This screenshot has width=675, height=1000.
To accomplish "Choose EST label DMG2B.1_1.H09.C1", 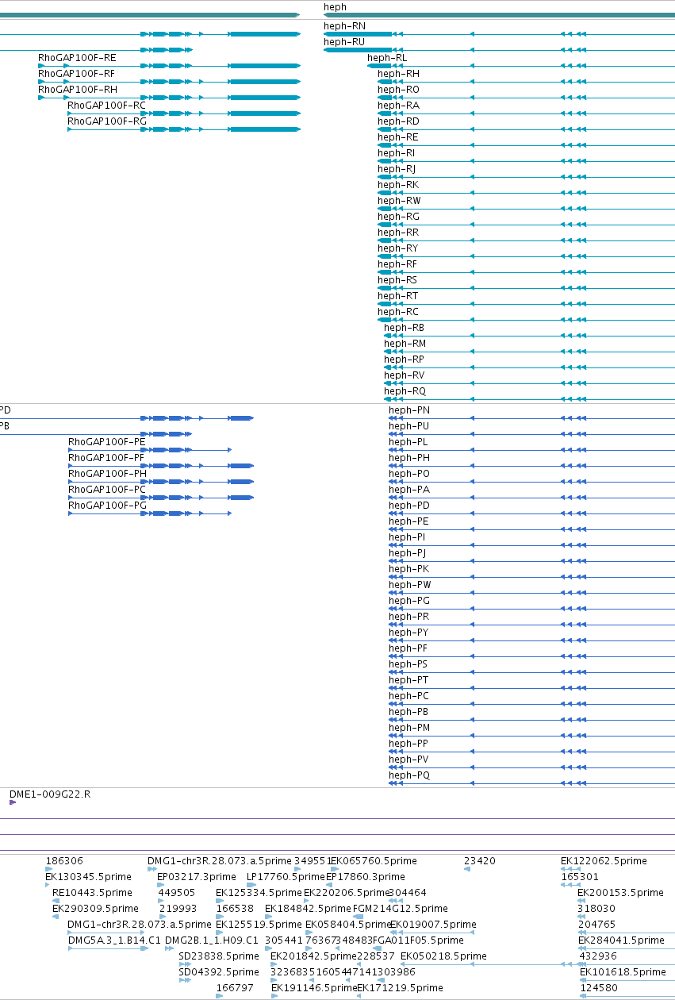I will coord(212,940).
